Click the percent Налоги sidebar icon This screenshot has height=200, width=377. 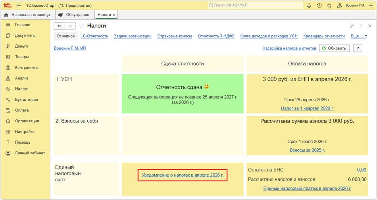8,89
